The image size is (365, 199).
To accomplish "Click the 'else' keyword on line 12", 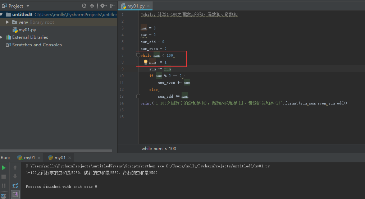I will click(154, 89).
